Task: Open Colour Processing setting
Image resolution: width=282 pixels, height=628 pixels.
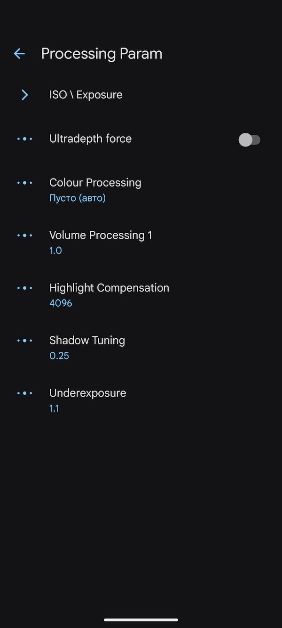Action: [95, 183]
